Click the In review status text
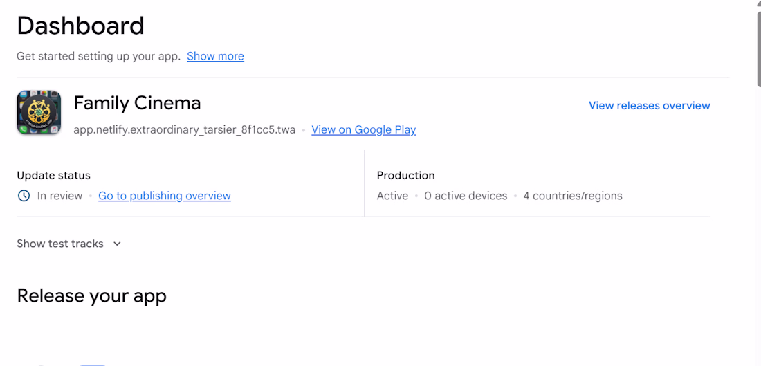Viewport: 761px width, 366px height. click(59, 196)
